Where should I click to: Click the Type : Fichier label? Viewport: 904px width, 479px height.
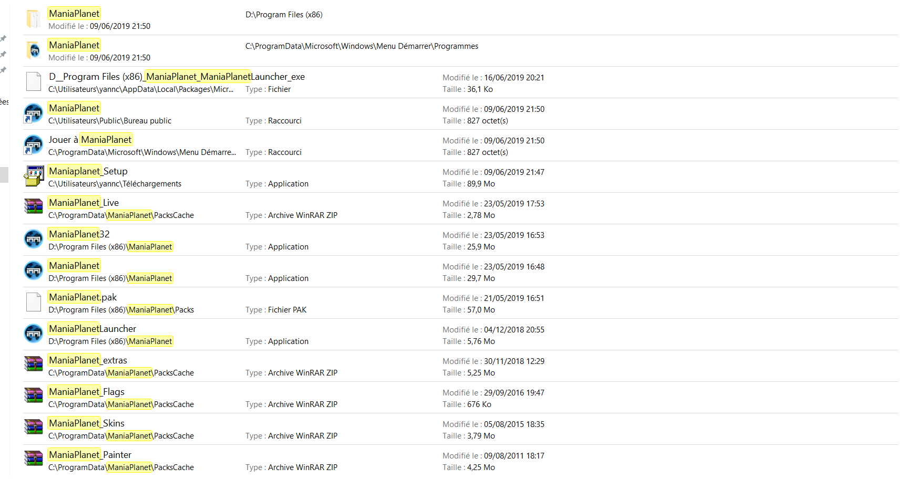click(268, 89)
